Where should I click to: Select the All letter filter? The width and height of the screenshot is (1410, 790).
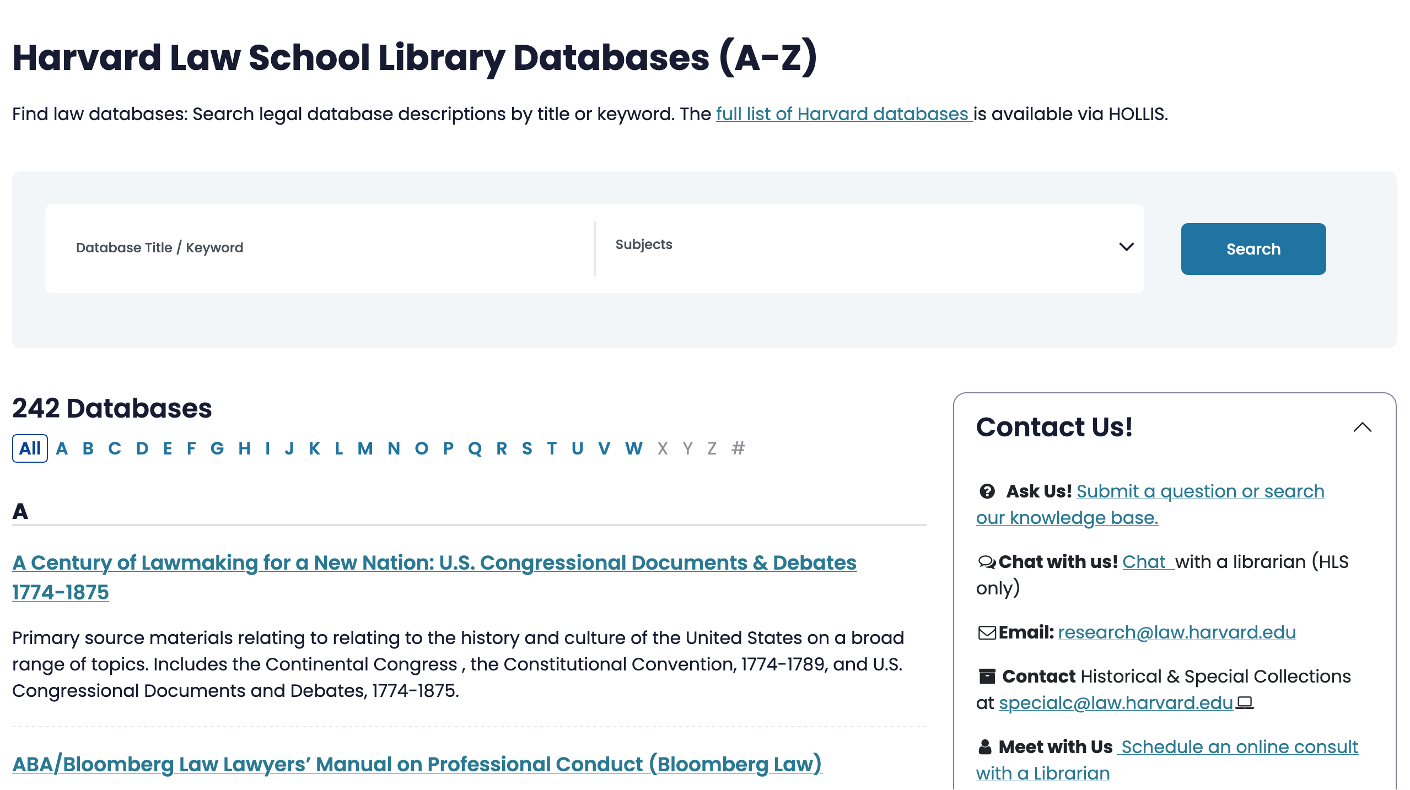(x=30, y=448)
